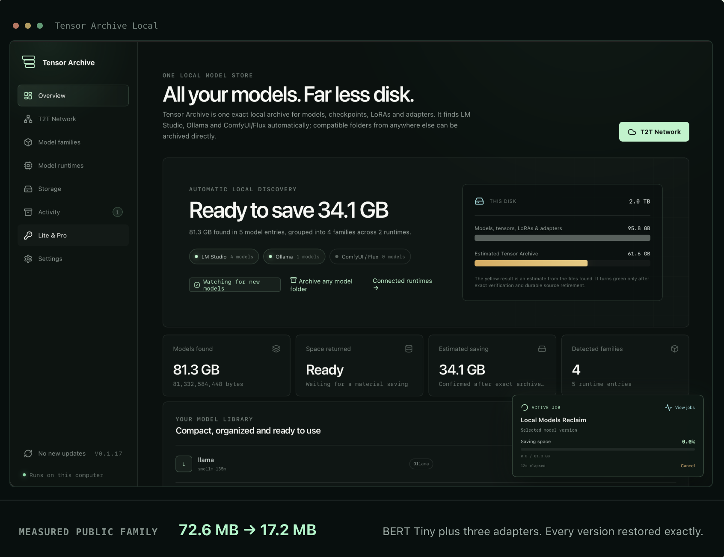Click the cube icon on Detected families card
Viewport: 724px width, 557px height.
675,349
